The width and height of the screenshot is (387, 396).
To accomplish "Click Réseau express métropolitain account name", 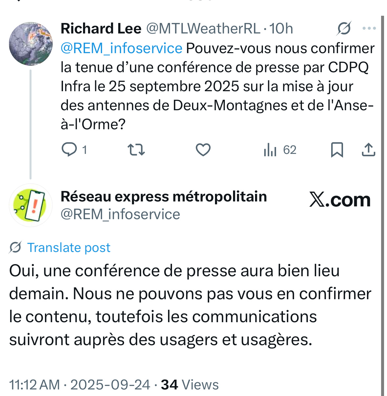I will click(163, 197).
